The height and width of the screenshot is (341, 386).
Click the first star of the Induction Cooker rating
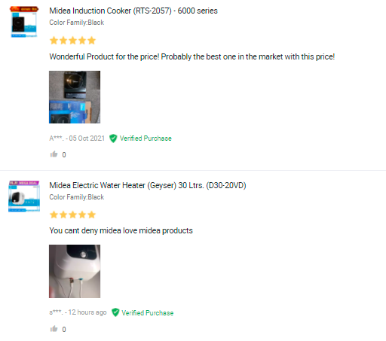(54, 41)
